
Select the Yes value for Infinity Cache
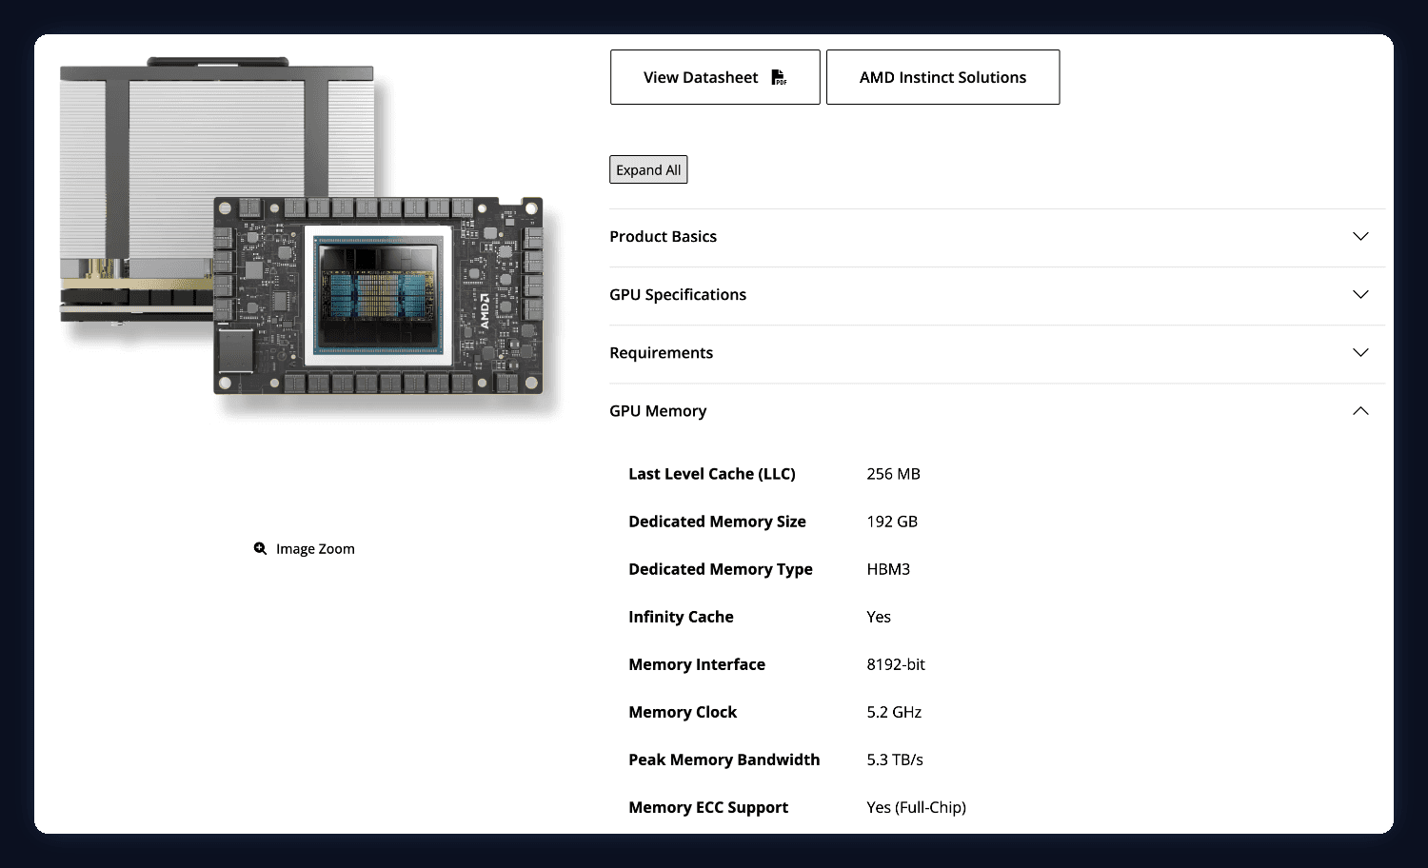click(x=879, y=616)
